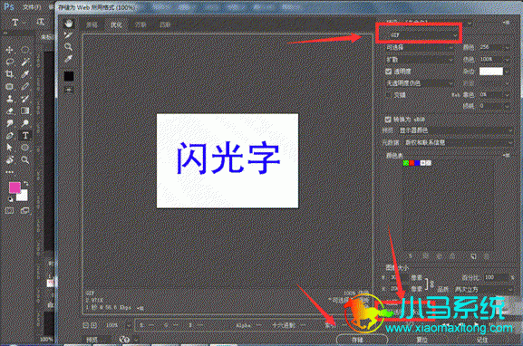This screenshot has width=523, height=346.
Task: Open the GIF file format dropdown
Action: click(423, 34)
